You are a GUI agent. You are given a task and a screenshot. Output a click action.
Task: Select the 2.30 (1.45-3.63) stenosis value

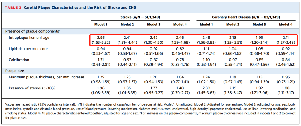[207, 91]
